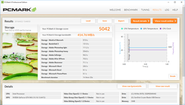185x105 pixels.
Task: Click the Export button
Action: 121,21
